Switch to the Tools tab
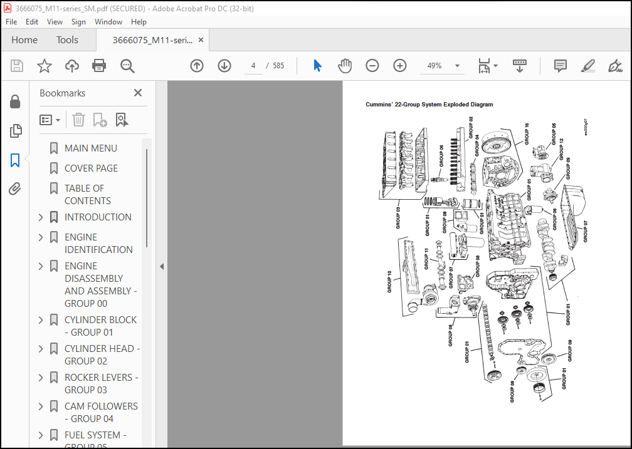Image resolution: width=632 pixels, height=449 pixels. point(67,40)
